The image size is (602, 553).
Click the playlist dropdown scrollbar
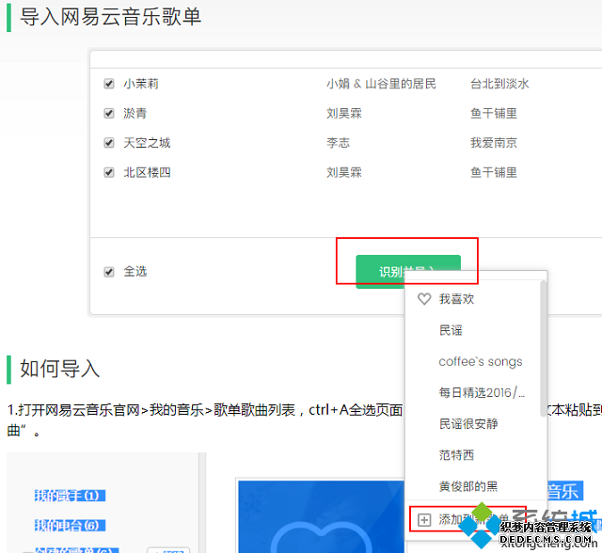543,349
